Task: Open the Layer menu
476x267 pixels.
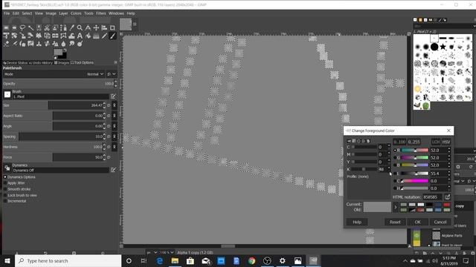Action: [x=63, y=13]
